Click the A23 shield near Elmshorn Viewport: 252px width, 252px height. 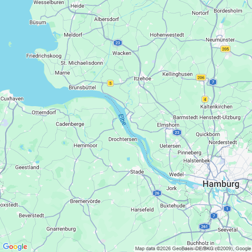pos(177,132)
